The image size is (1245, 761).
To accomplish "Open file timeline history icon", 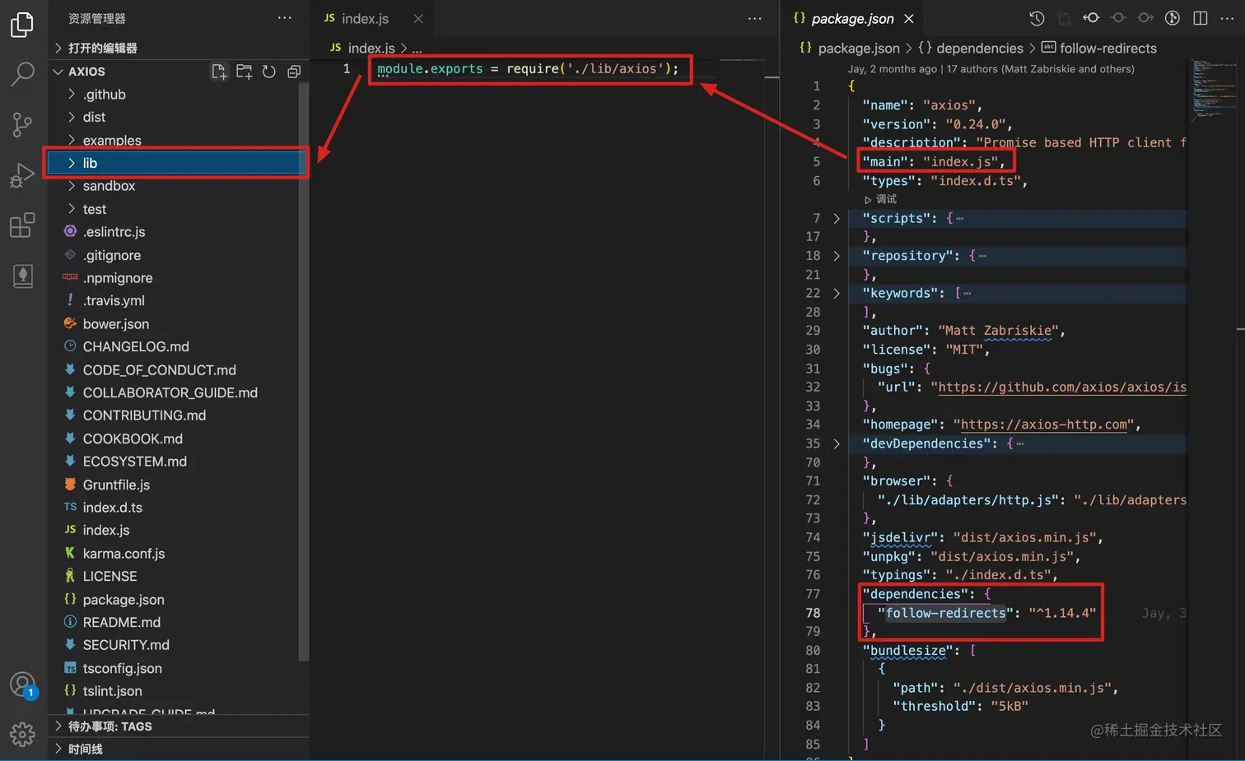I will coord(1037,18).
